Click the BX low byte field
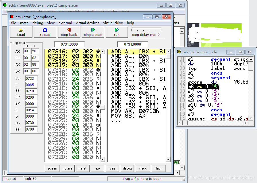Image resolution: width=257 pixels, height=183 pixels. pos(35,58)
